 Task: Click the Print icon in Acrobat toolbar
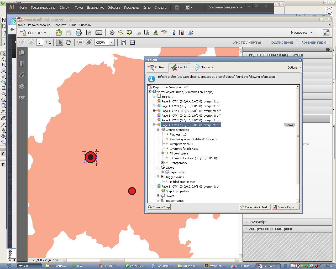coord(78,33)
